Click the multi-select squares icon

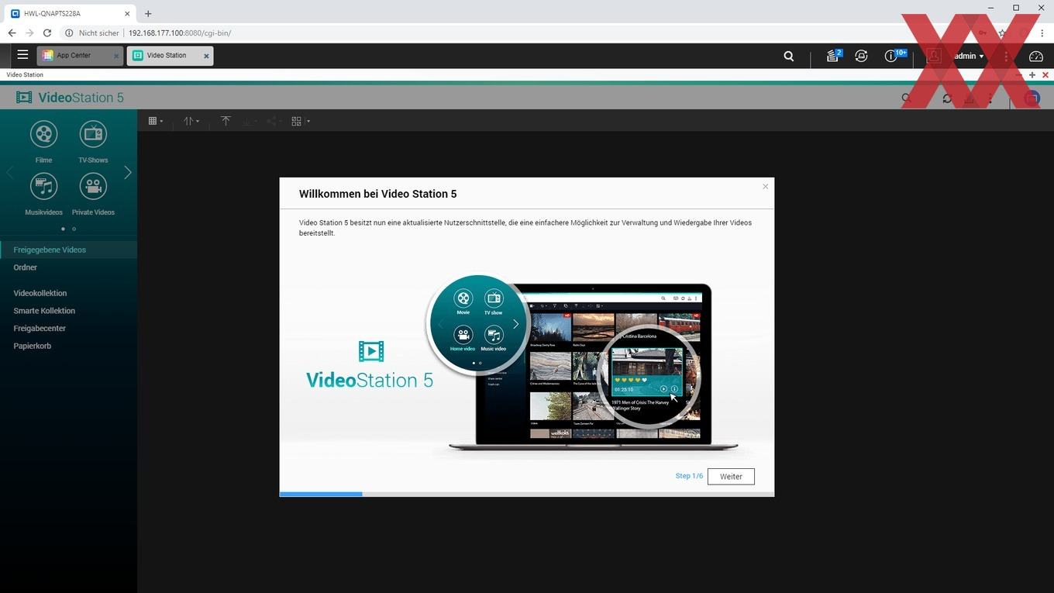pos(296,121)
